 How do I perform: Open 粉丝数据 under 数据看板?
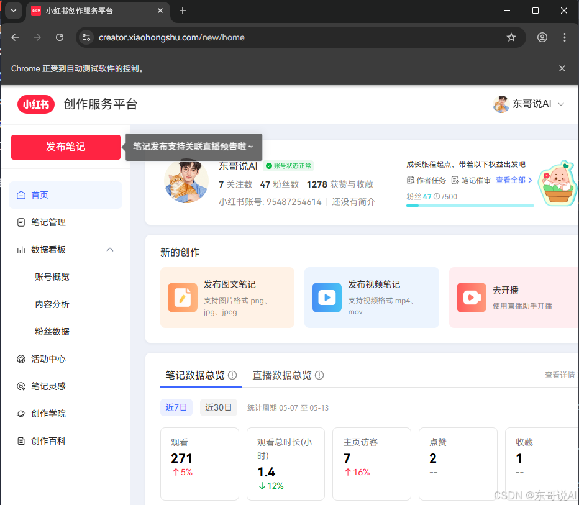[x=52, y=332]
